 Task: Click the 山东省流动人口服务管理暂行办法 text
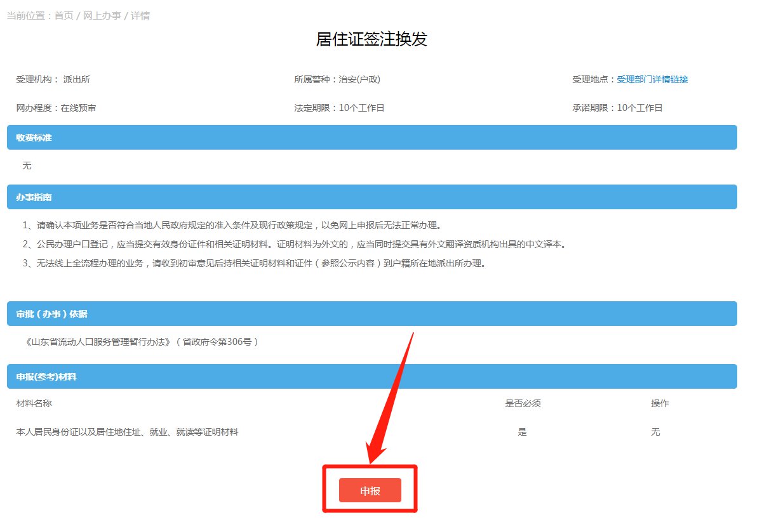tap(140, 342)
